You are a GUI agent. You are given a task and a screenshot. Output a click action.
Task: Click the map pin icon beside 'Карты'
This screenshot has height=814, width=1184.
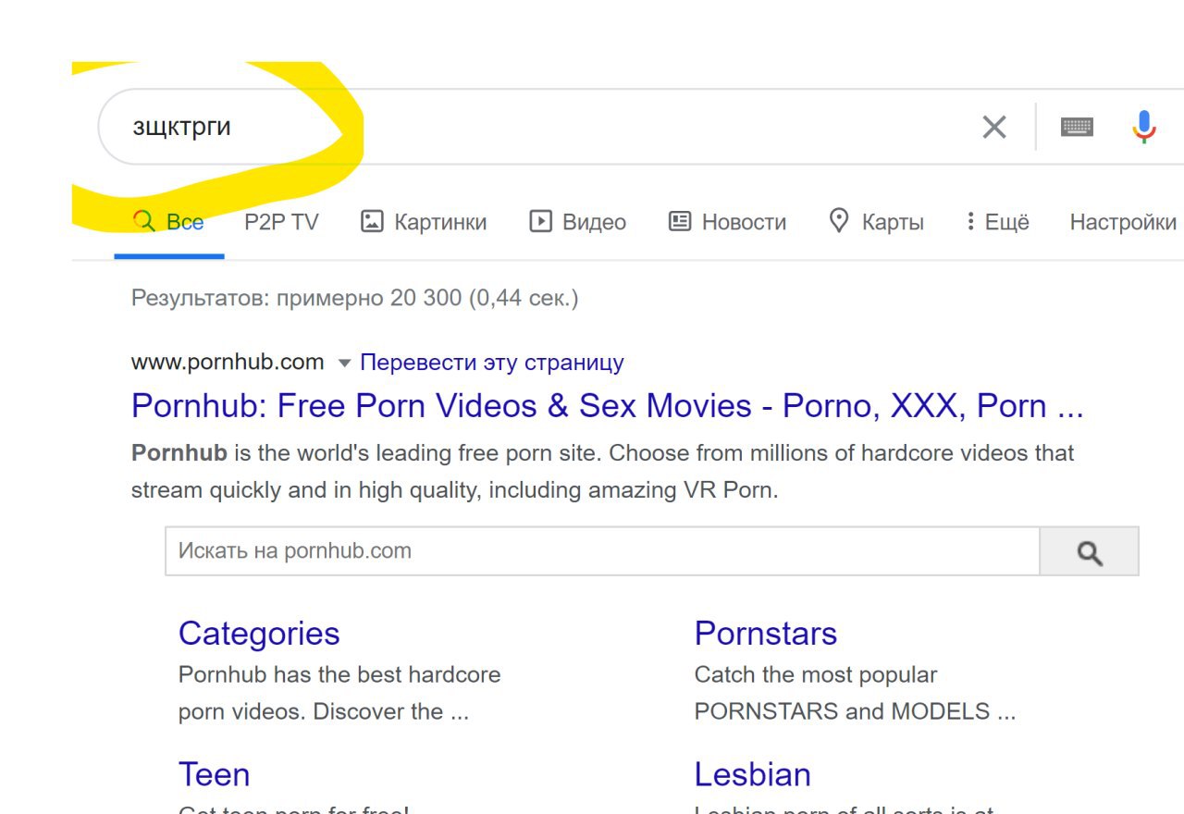pyautogui.click(x=839, y=221)
